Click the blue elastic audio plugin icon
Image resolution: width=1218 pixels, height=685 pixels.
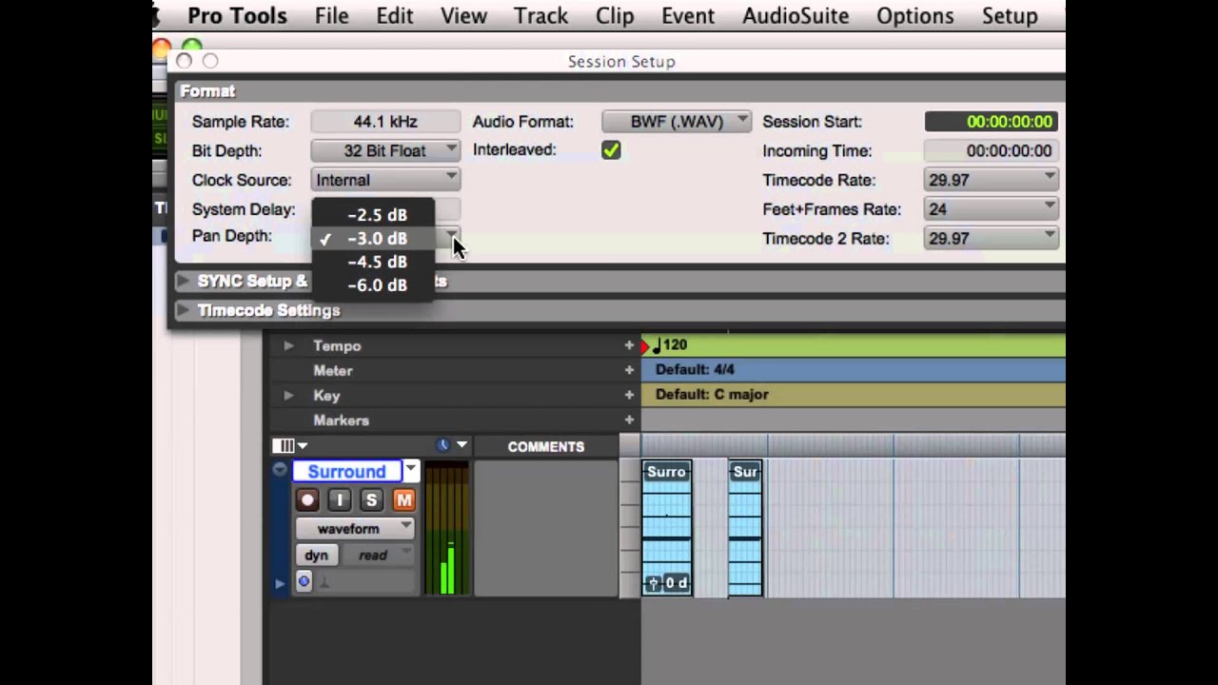coord(304,581)
